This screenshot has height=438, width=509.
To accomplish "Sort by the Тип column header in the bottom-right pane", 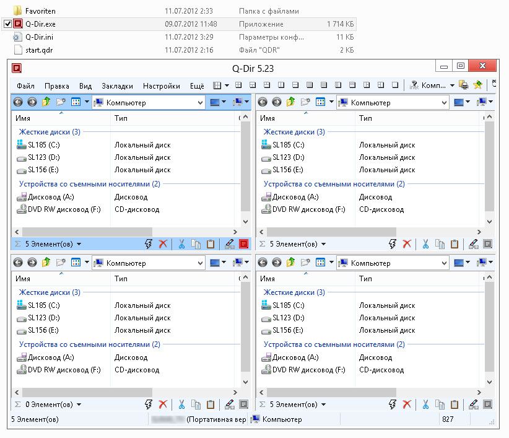I will coord(365,279).
